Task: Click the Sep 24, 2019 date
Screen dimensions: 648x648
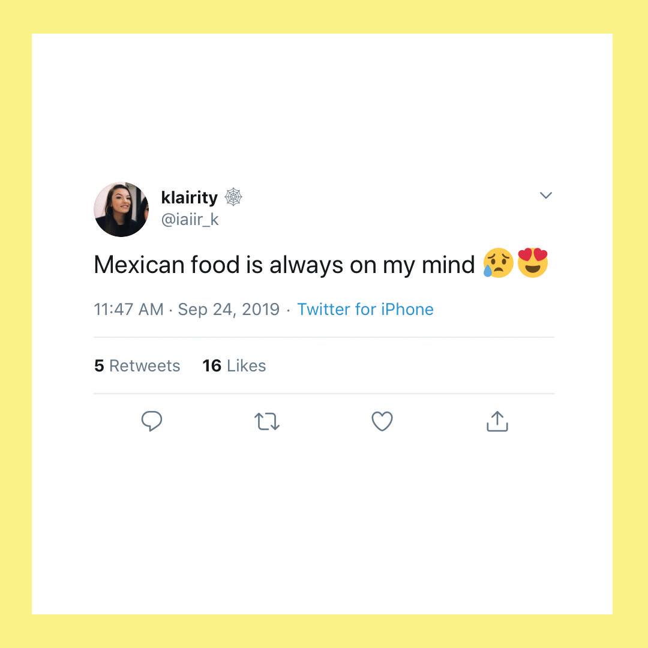Action: [x=229, y=310]
